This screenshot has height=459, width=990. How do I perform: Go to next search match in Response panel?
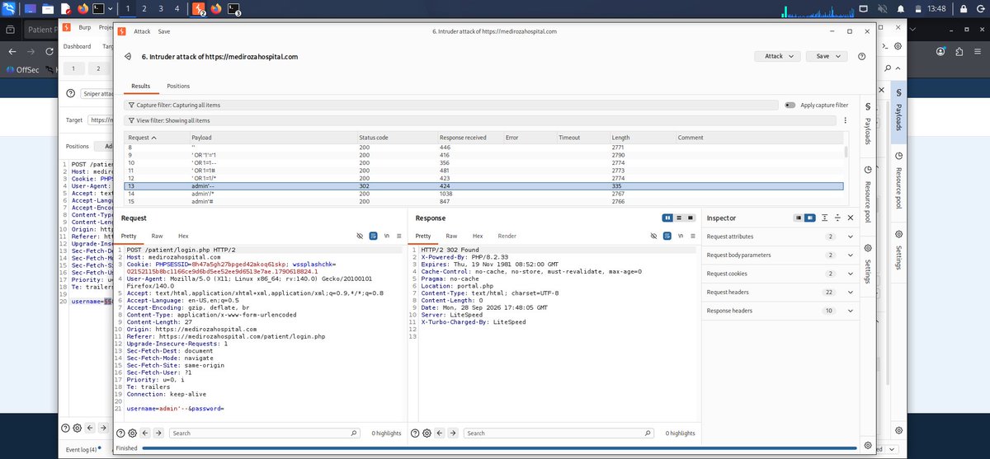[x=455, y=433]
